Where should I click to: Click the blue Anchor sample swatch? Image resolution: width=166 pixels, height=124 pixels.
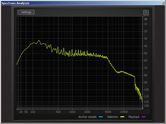[x=101, y=117]
